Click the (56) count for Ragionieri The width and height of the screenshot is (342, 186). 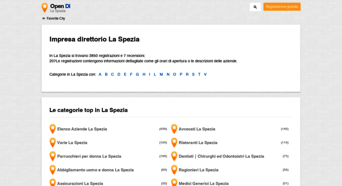tap(286, 170)
